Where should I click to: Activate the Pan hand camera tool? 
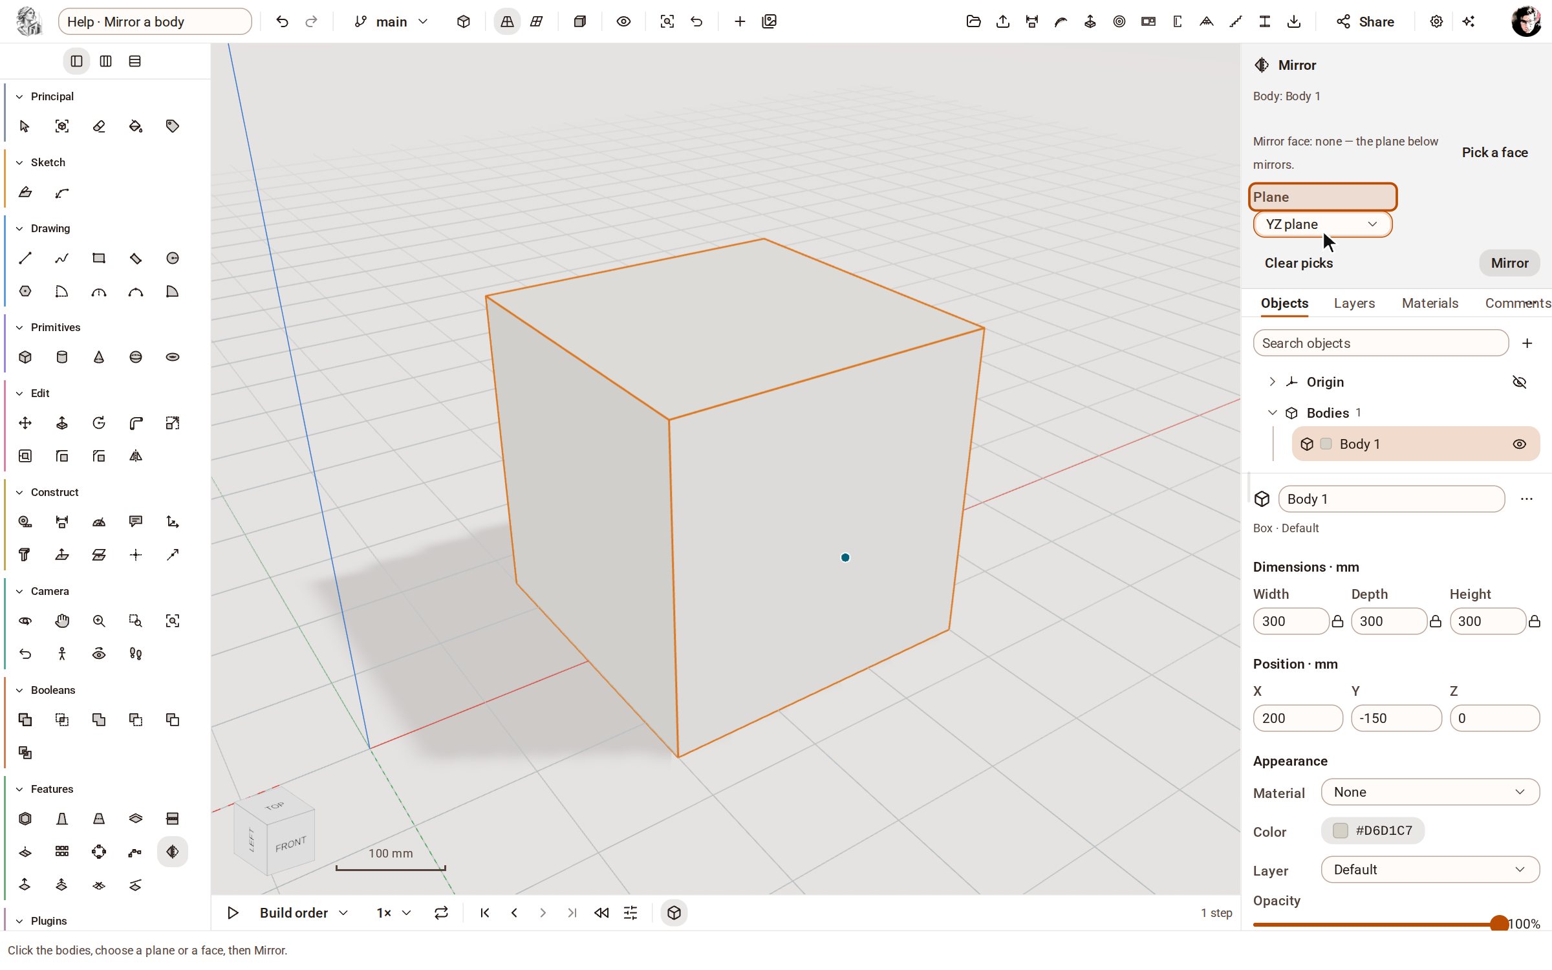[62, 621]
